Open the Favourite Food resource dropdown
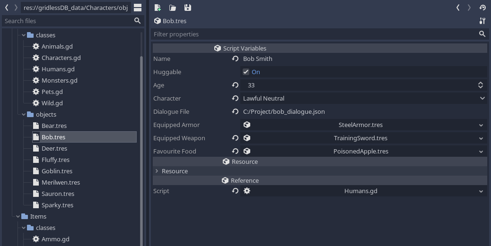Screen dimensions: 491x246 click(481, 152)
